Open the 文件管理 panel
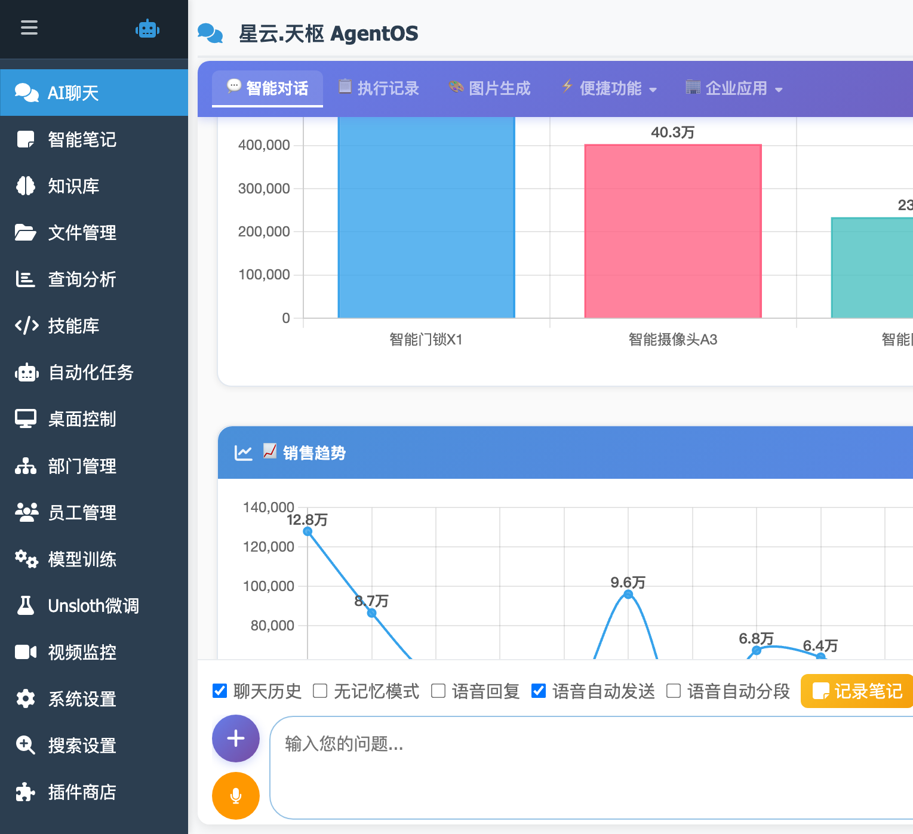 click(x=82, y=233)
